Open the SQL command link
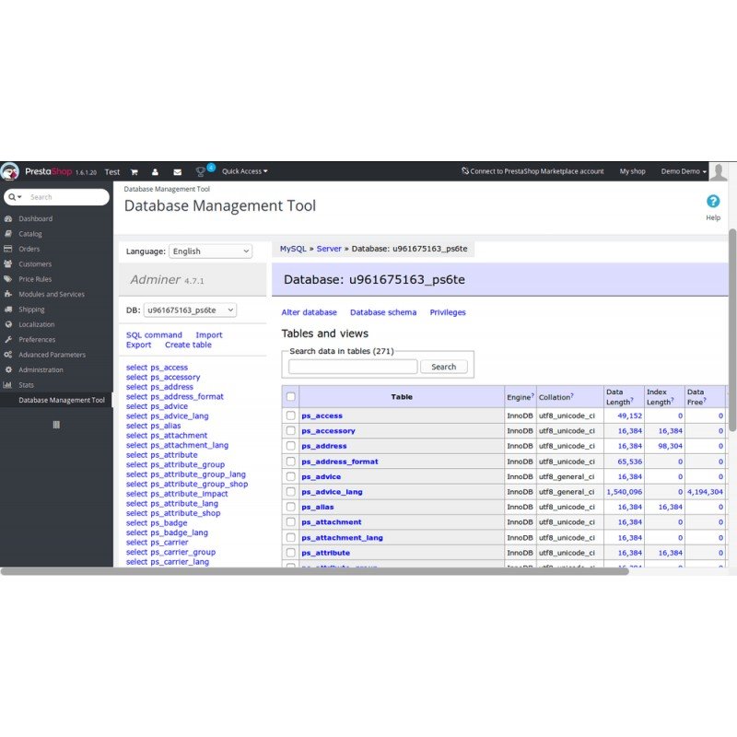 click(154, 334)
